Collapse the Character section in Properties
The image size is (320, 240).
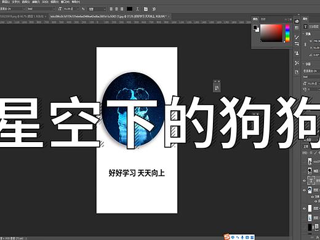tap(304, 64)
